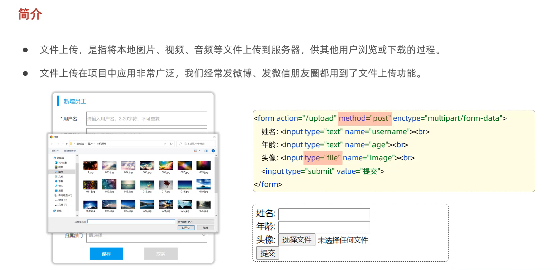Click the up-directory arrow in file dialog

67,144
